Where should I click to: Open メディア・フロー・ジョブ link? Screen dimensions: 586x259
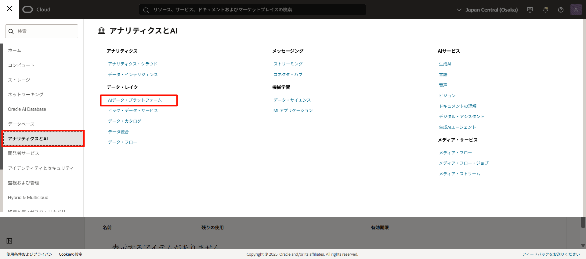point(464,163)
